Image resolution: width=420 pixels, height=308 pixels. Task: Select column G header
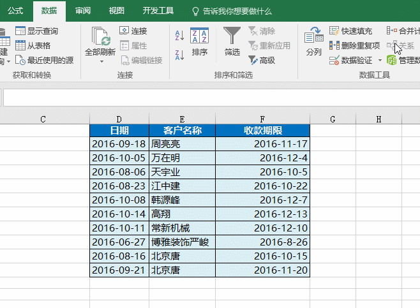[x=333, y=119]
